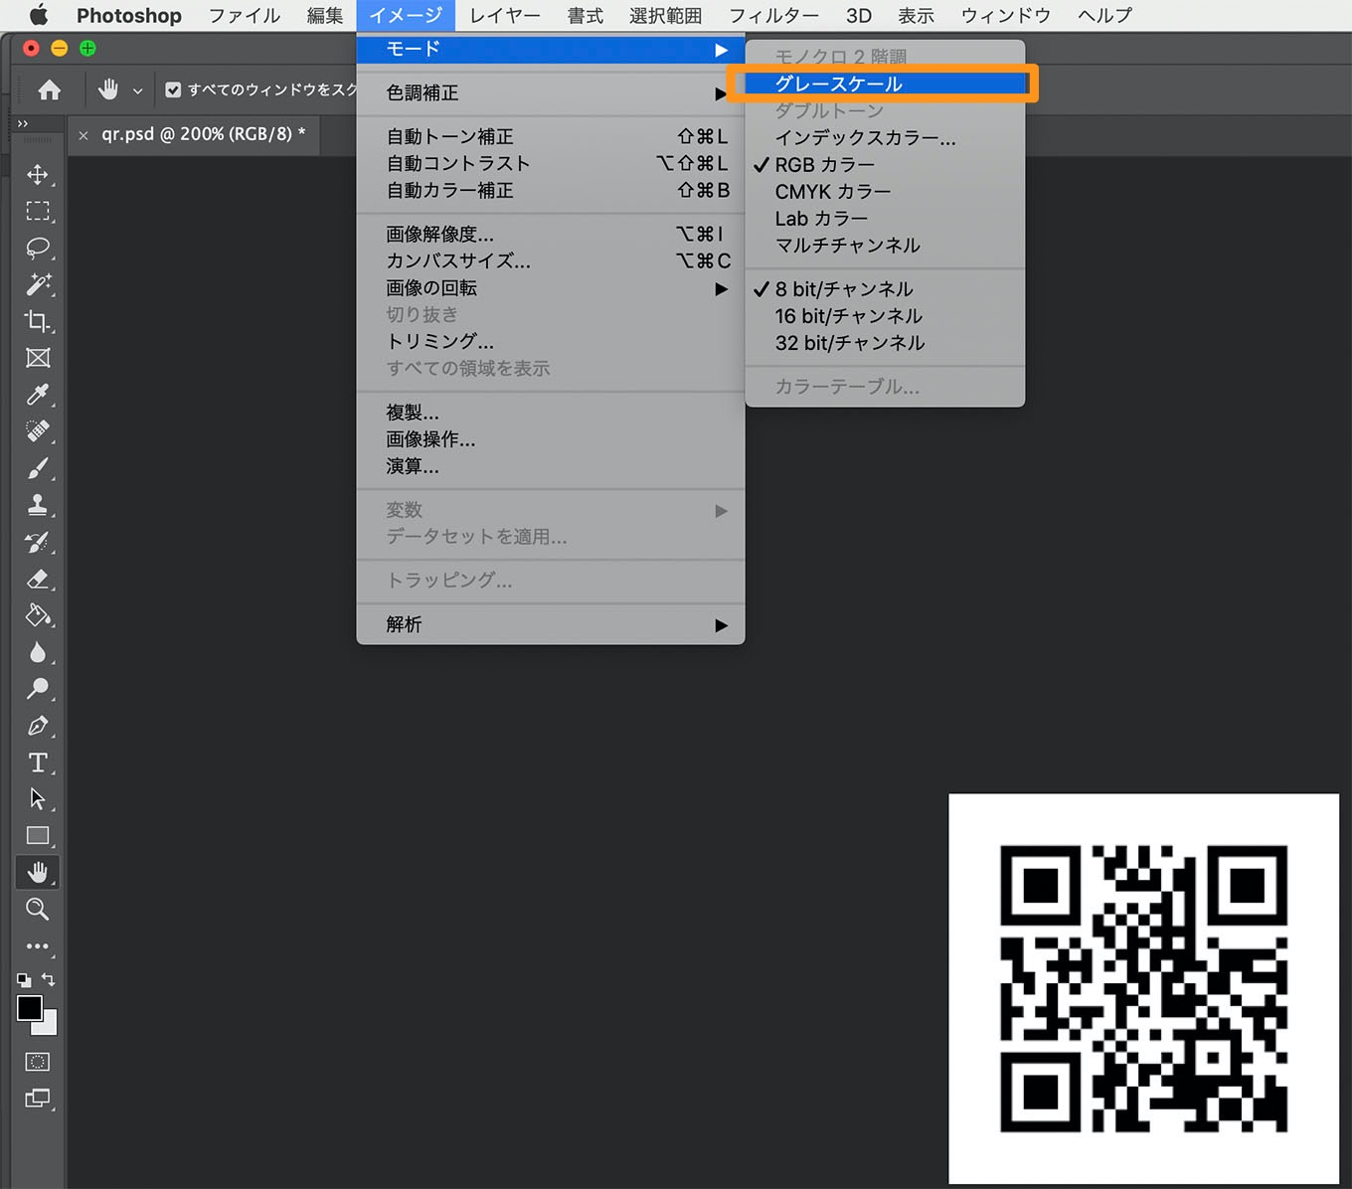Apply 自動コントラスト
Viewport: 1352px width, 1189px height.
(551, 164)
